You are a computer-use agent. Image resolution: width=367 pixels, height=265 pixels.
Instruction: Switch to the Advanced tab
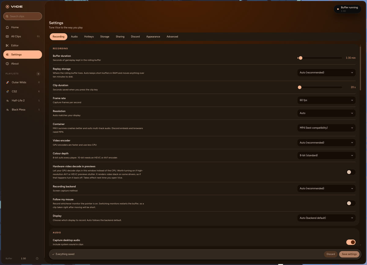tap(172, 37)
